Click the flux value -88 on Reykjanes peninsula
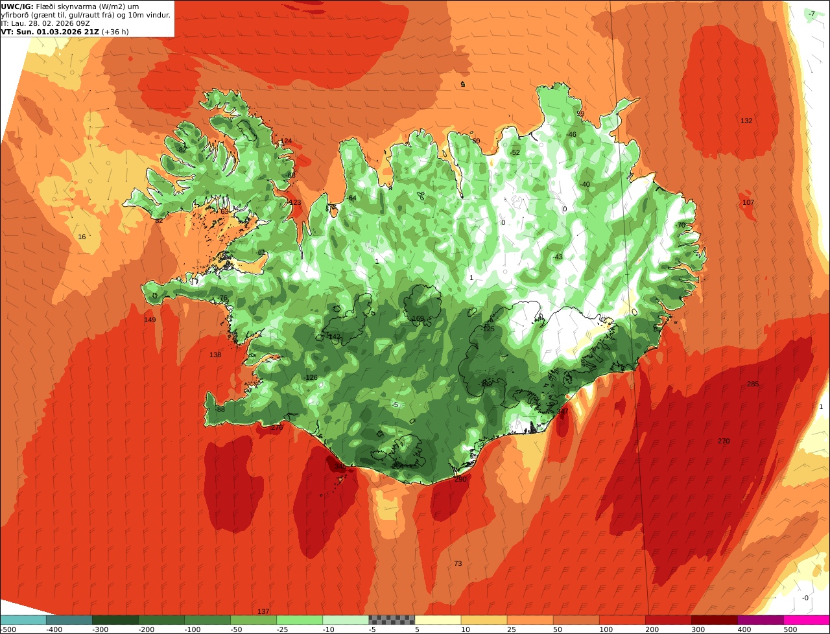The width and height of the screenshot is (830, 634). pos(219,409)
